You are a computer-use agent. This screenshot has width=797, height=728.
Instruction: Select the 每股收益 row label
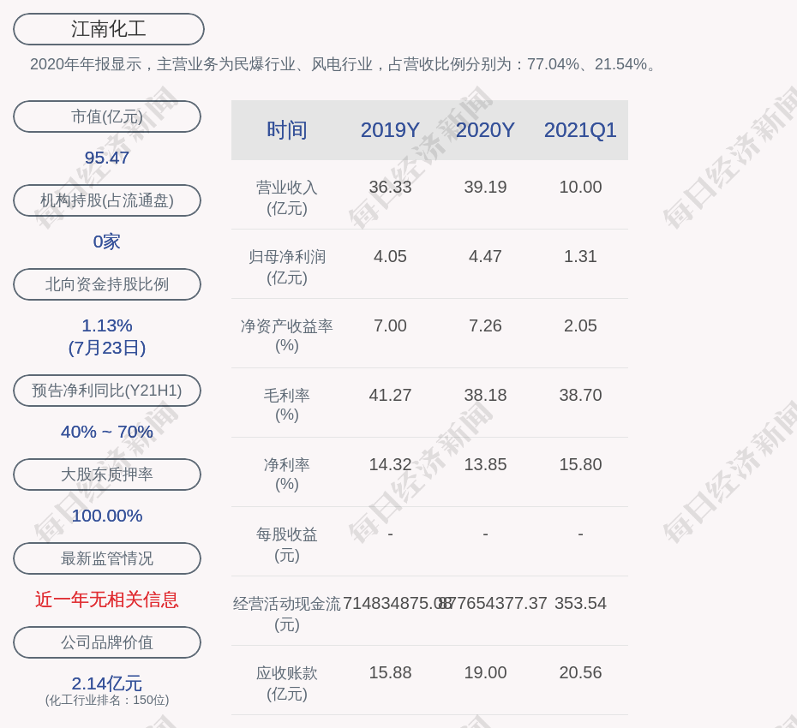tap(287, 545)
